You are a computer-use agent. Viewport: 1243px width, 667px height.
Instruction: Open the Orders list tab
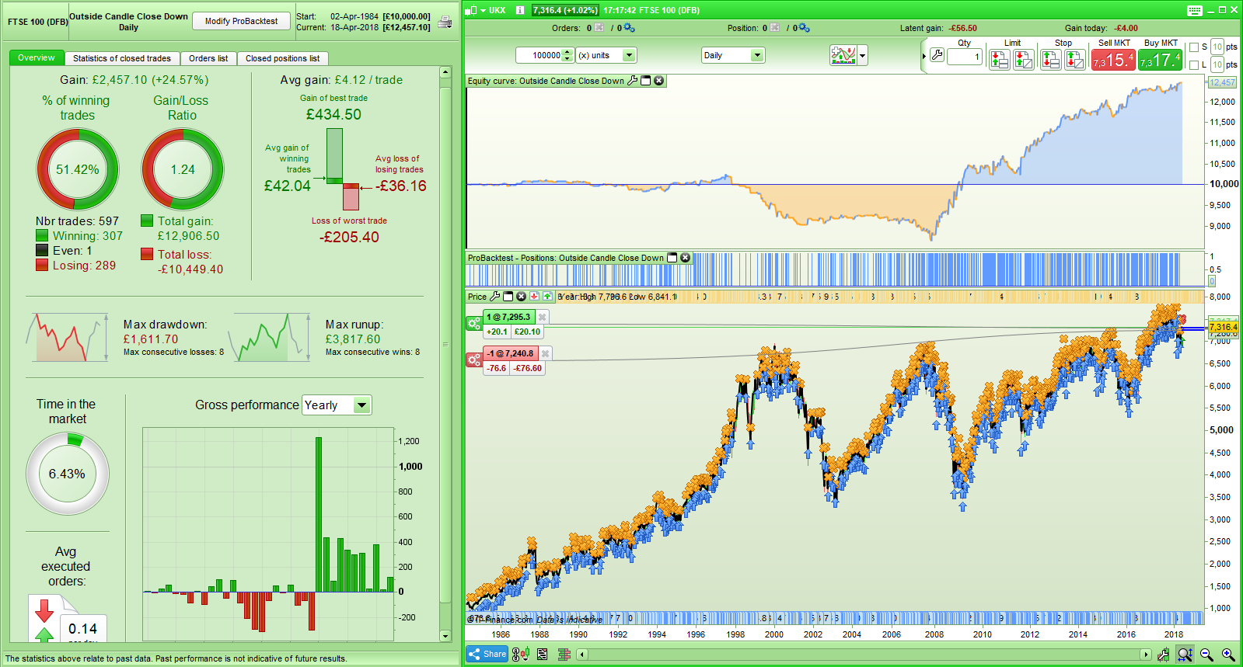pyautogui.click(x=208, y=58)
